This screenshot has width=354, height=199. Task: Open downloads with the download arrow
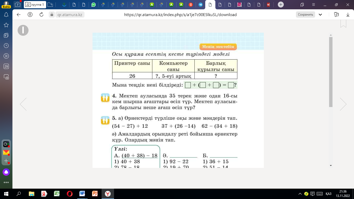click(348, 15)
